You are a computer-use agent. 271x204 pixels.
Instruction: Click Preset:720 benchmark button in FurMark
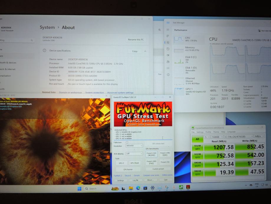[165, 162]
